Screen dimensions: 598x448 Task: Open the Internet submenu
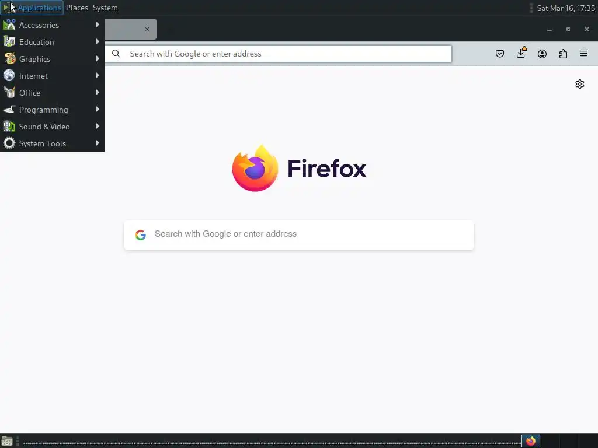pos(52,76)
